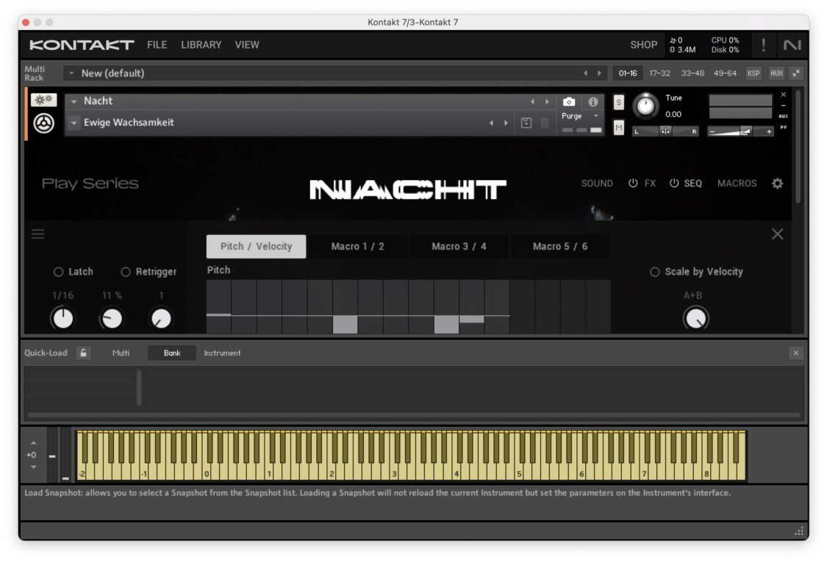This screenshot has height=562, width=827.
Task: Enable the Latch option
Action: (59, 271)
